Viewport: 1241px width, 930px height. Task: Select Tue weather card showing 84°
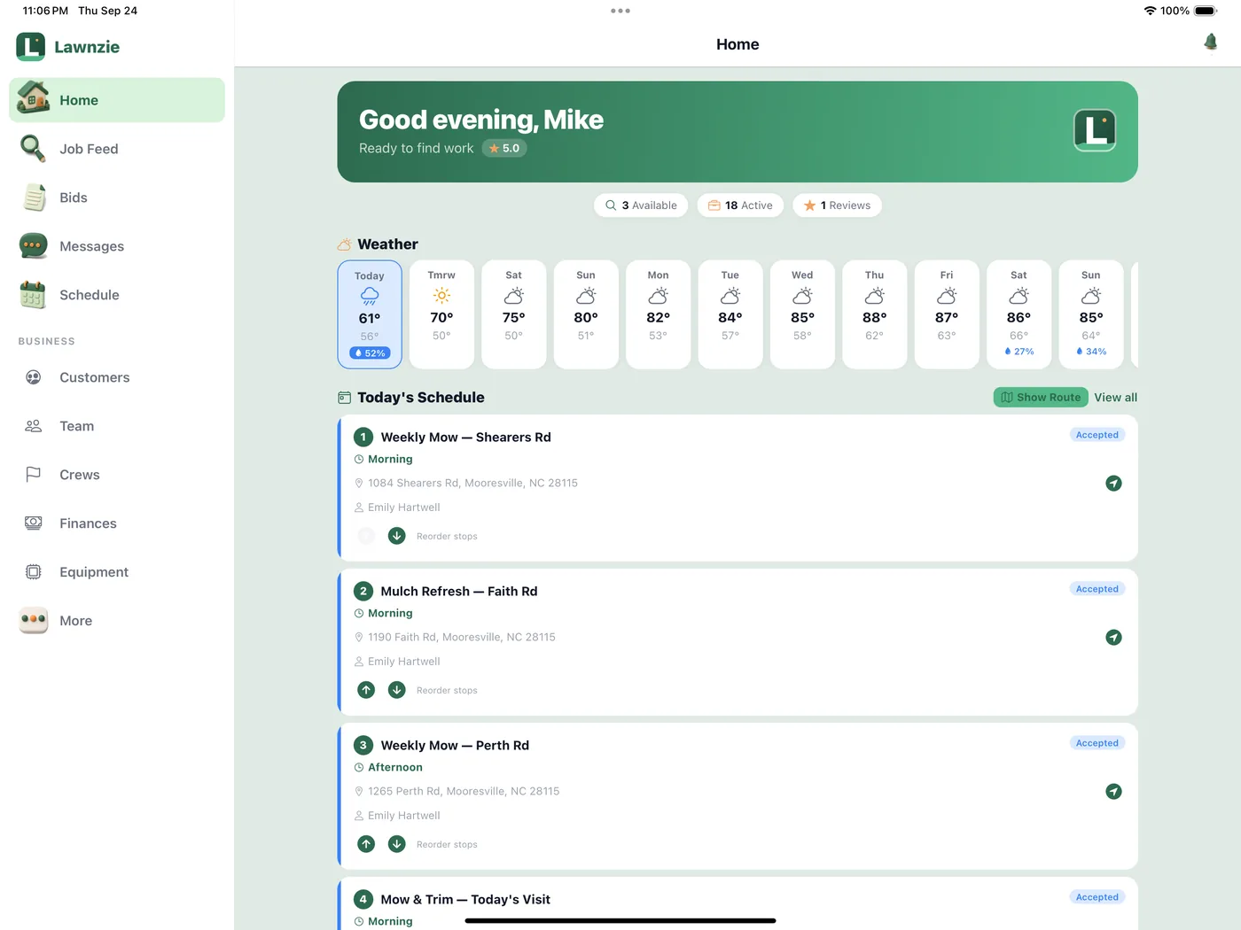[730, 314]
